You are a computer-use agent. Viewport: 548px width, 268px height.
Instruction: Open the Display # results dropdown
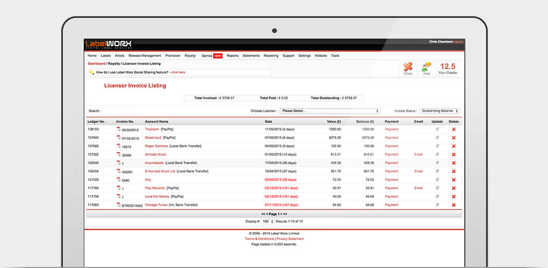[x=268, y=221]
